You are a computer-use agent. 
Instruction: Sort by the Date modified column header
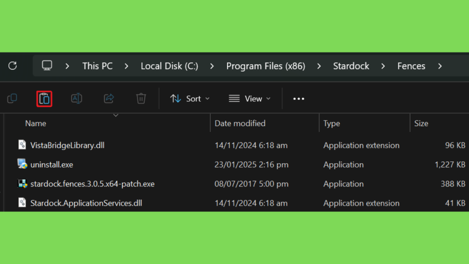point(240,123)
